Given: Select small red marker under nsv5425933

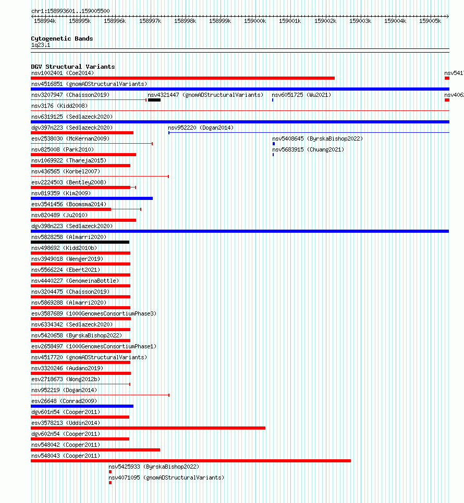Looking at the screenshot, I should (x=110, y=472).
